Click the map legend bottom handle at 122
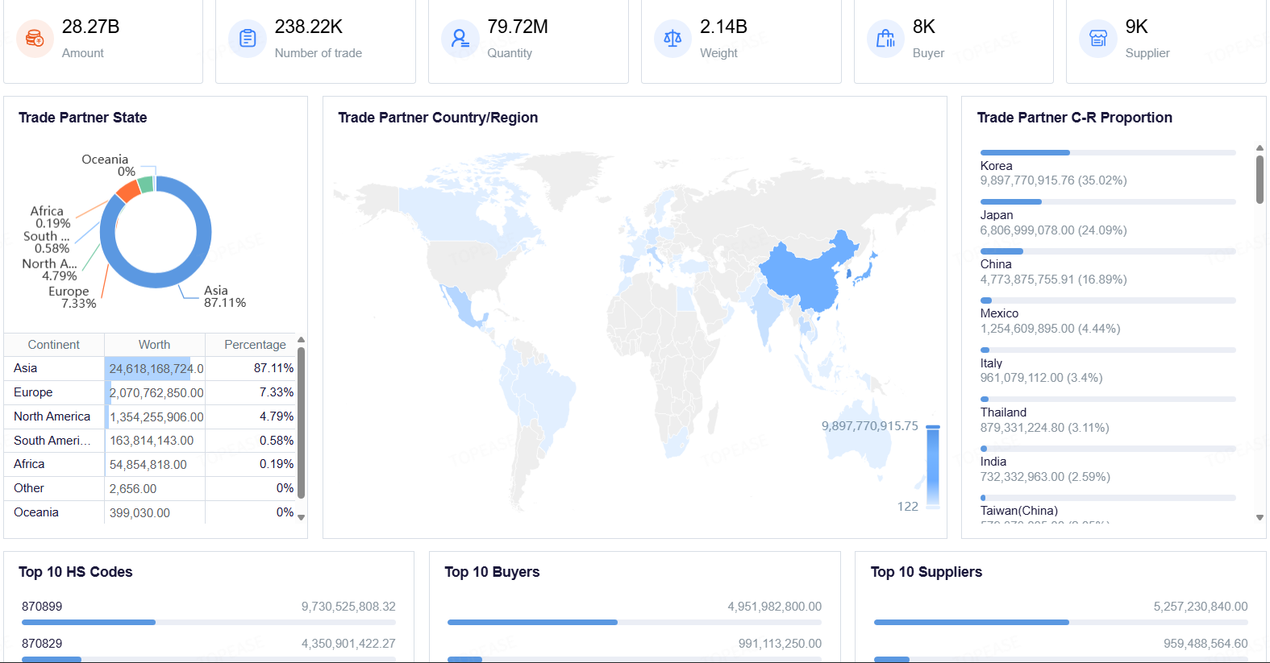Image resolution: width=1270 pixels, height=663 pixels. click(x=933, y=506)
